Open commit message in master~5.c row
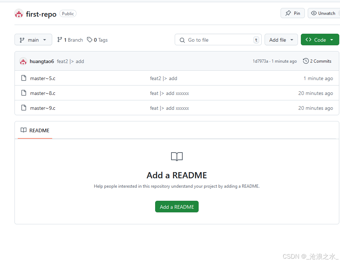The height and width of the screenshot is (262, 340). click(163, 78)
